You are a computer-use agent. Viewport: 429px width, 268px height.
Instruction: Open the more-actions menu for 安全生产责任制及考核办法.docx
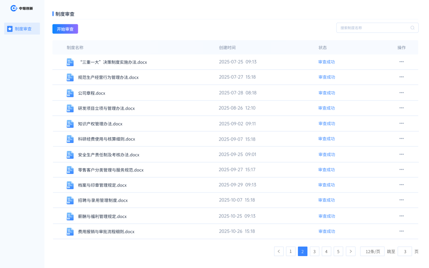coord(401,154)
